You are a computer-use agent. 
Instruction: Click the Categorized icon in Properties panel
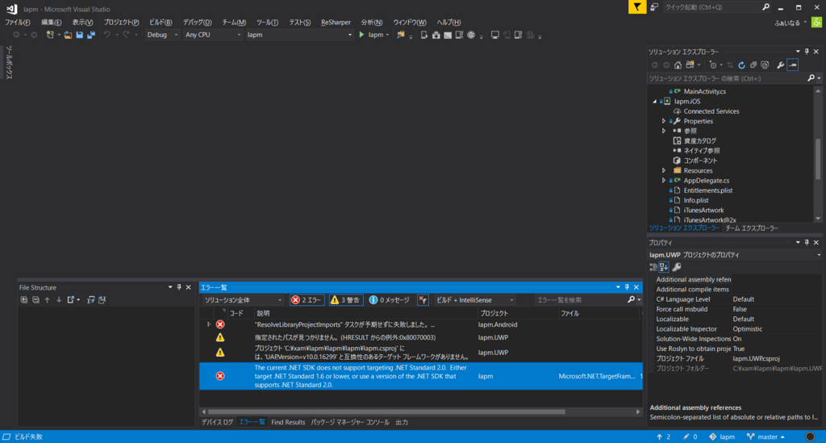click(x=653, y=267)
